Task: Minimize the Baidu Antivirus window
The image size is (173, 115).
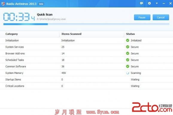Action: coord(164,4)
